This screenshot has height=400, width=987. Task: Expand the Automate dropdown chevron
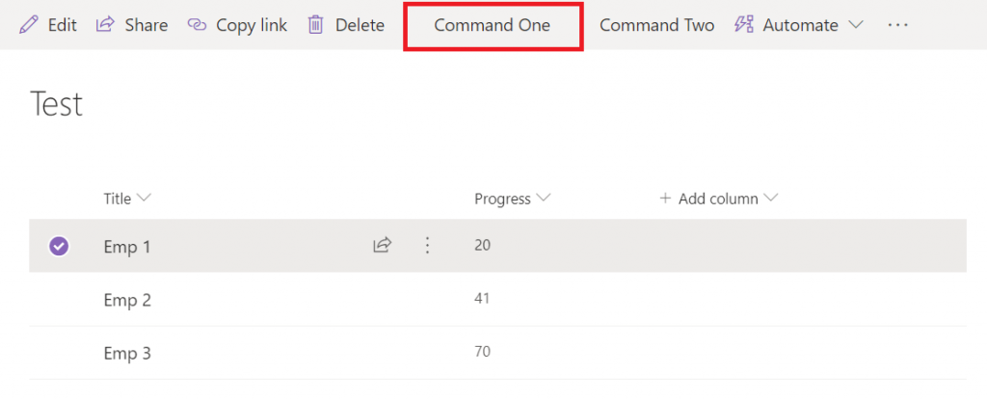855,25
